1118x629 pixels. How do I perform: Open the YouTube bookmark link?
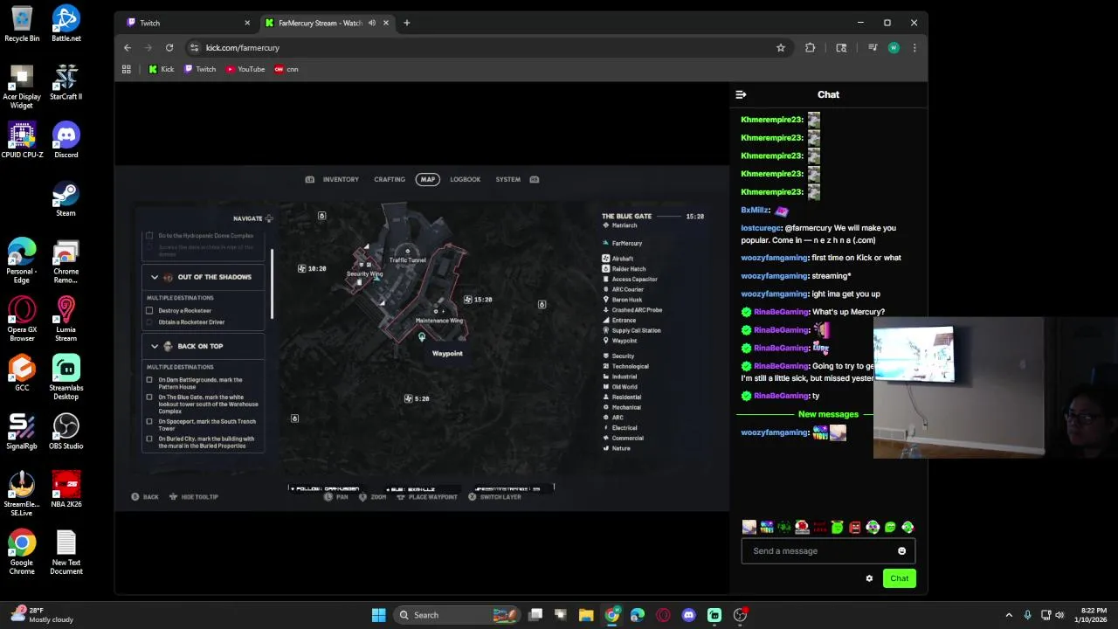tap(245, 69)
